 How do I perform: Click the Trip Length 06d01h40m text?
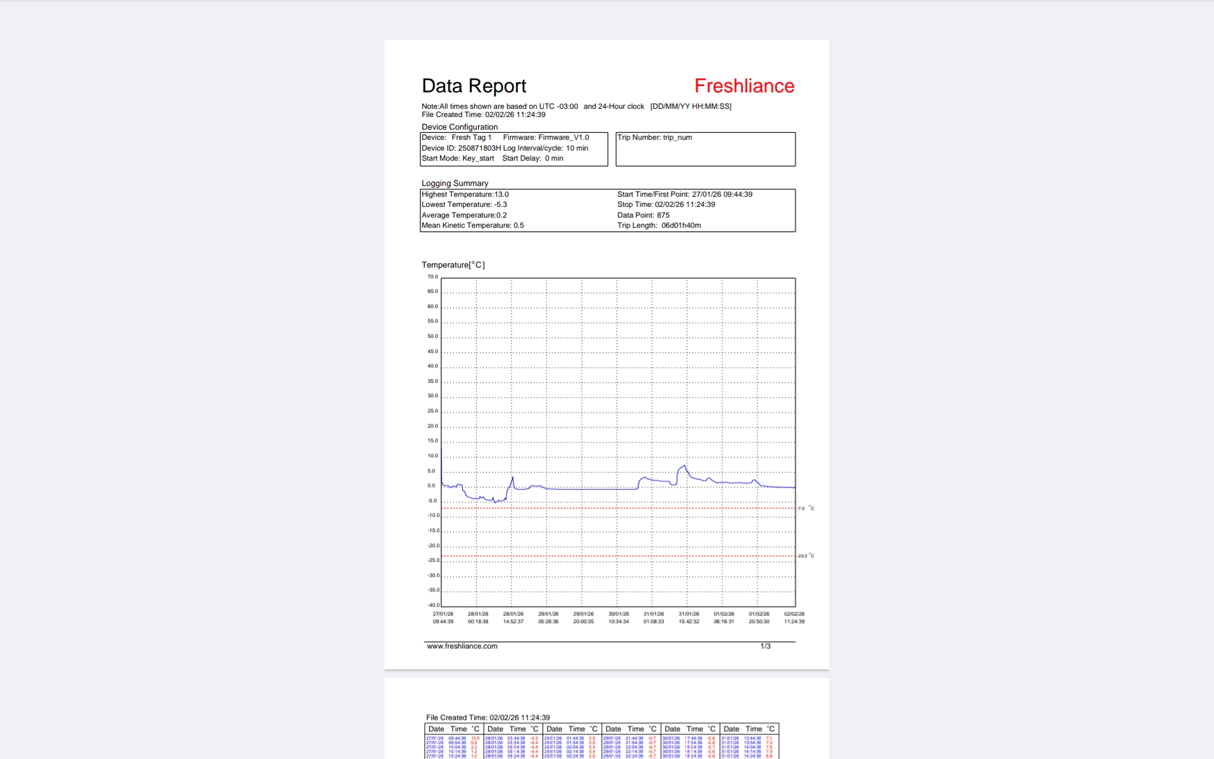(658, 225)
